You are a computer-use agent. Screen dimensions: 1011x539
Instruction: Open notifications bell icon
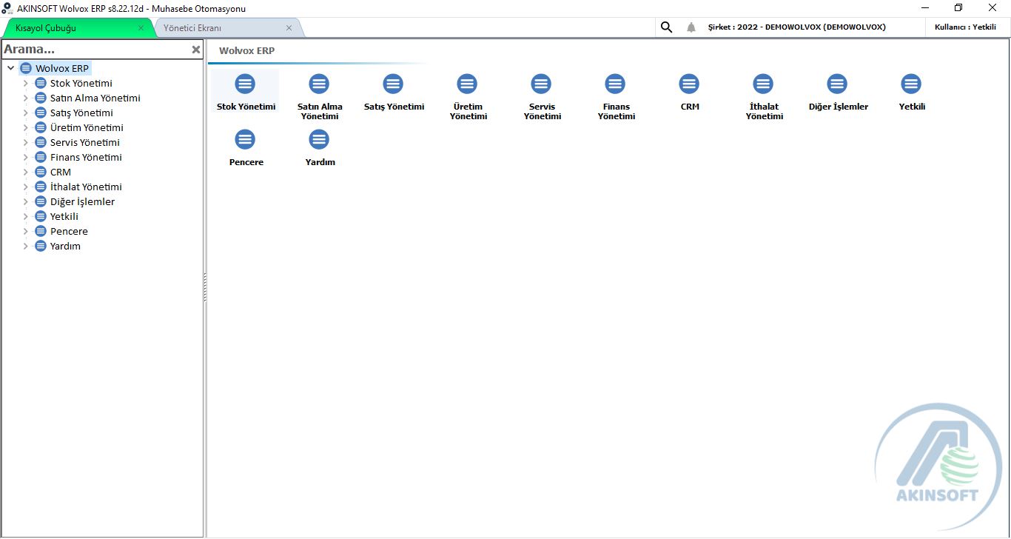click(691, 27)
